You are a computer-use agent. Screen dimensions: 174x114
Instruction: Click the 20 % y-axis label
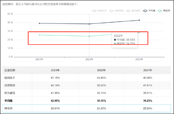[x=10, y=40]
